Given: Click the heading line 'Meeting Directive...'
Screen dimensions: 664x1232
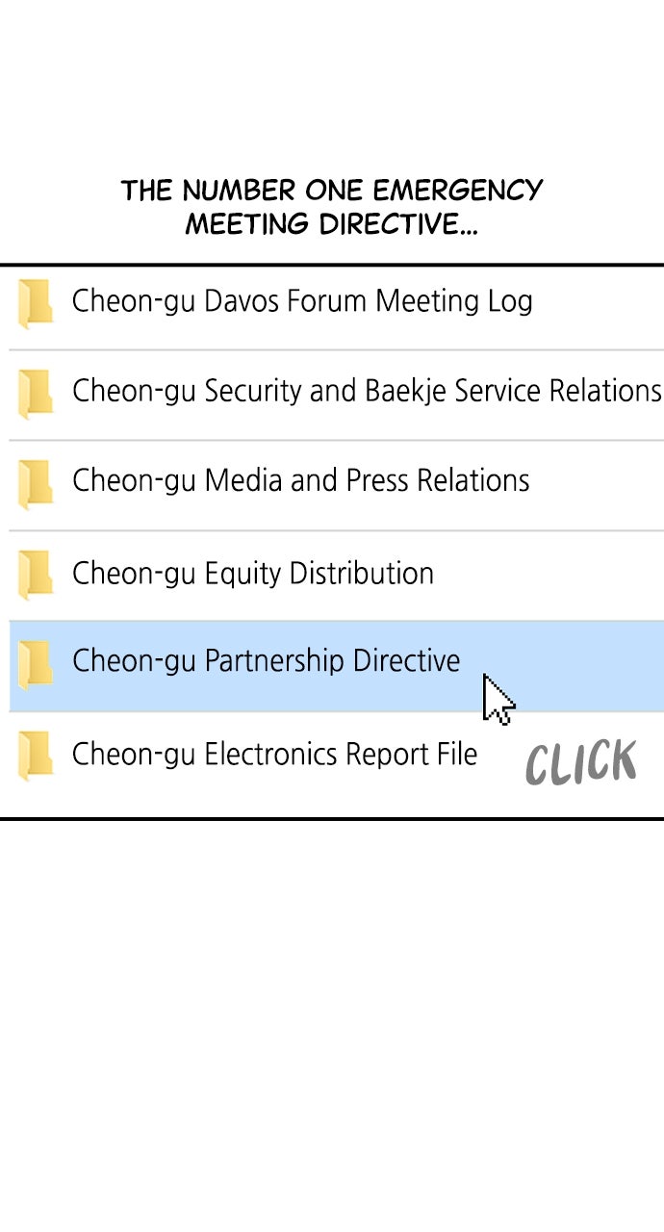Looking at the screenshot, I should 332,224.
